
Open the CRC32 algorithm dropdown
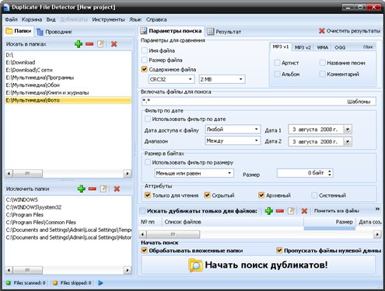[x=171, y=79]
